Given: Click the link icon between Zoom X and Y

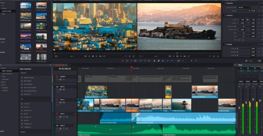Looking at the screenshot, I should coord(247,20).
